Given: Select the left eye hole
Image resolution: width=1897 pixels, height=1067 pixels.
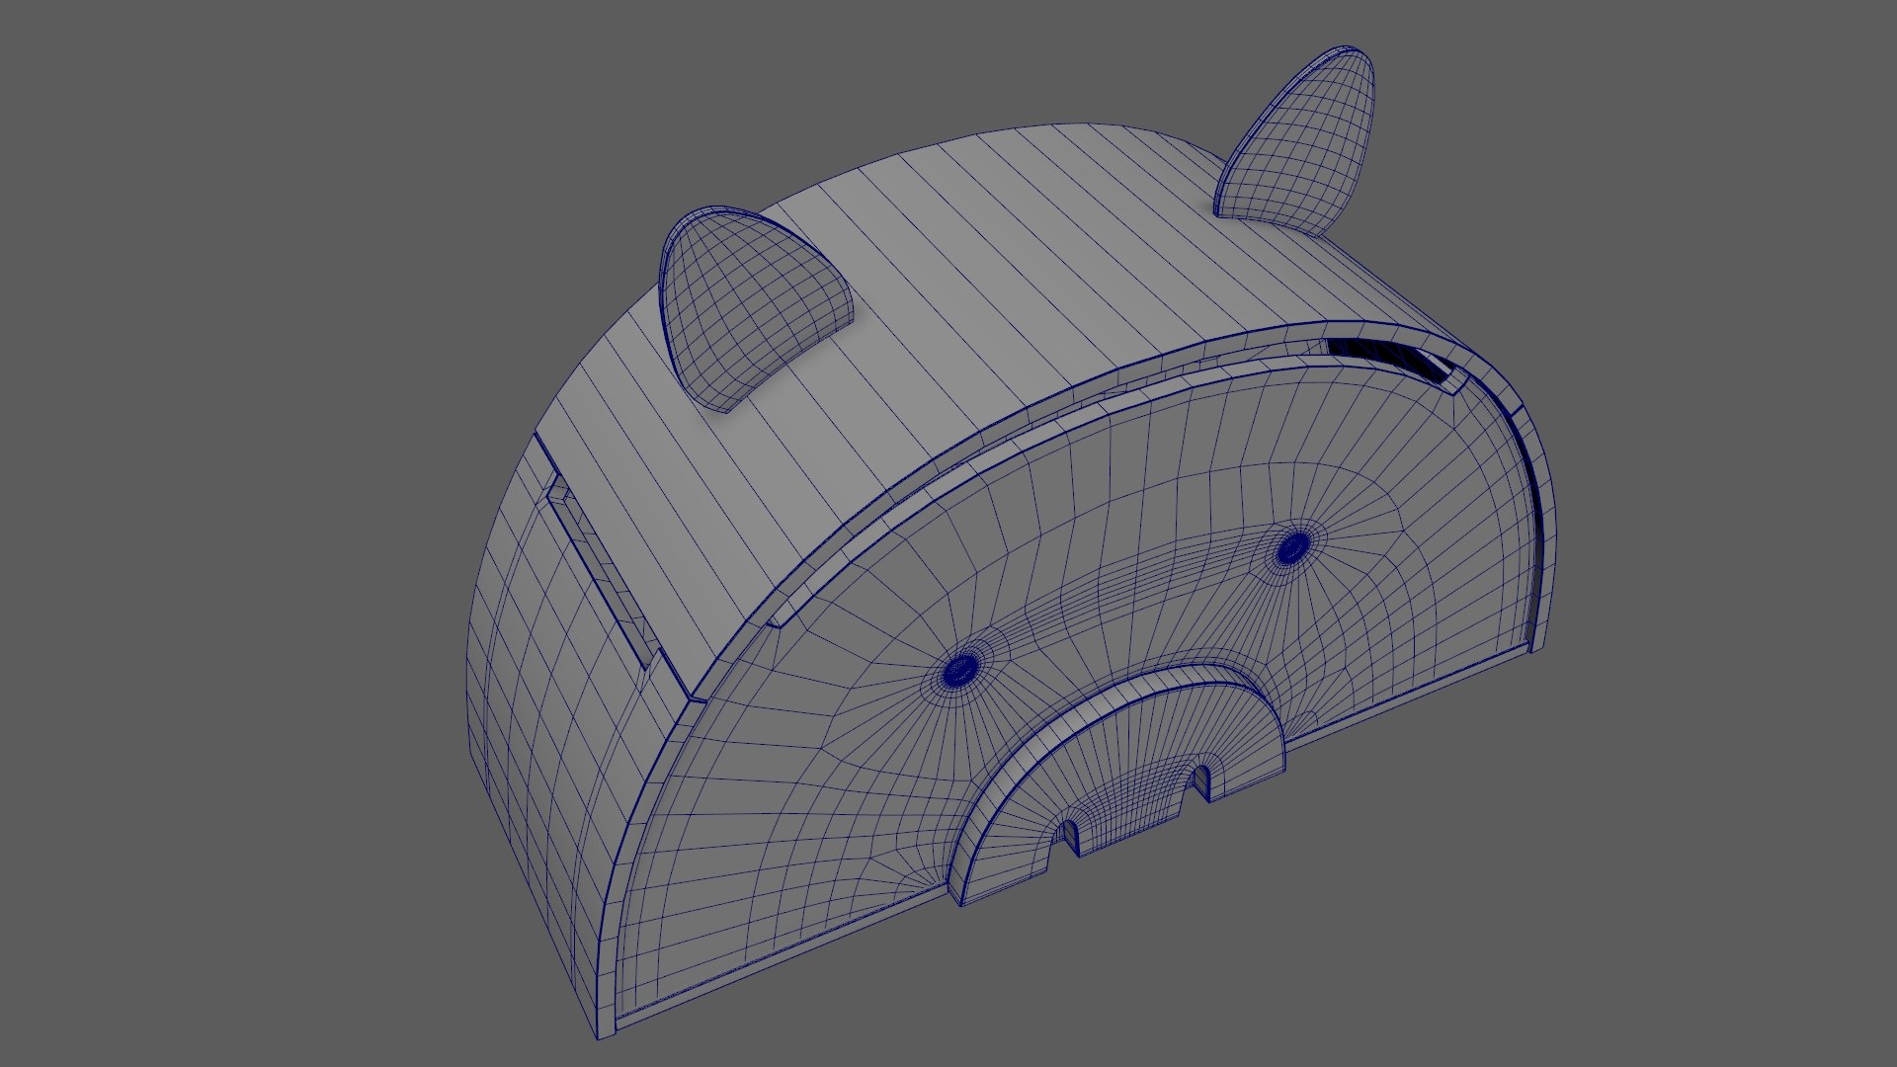Looking at the screenshot, I should (x=958, y=673).
